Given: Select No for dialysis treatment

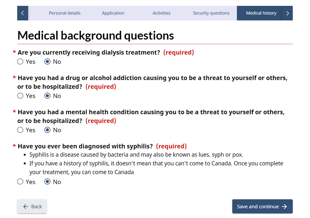Looking at the screenshot, I should click(47, 61).
